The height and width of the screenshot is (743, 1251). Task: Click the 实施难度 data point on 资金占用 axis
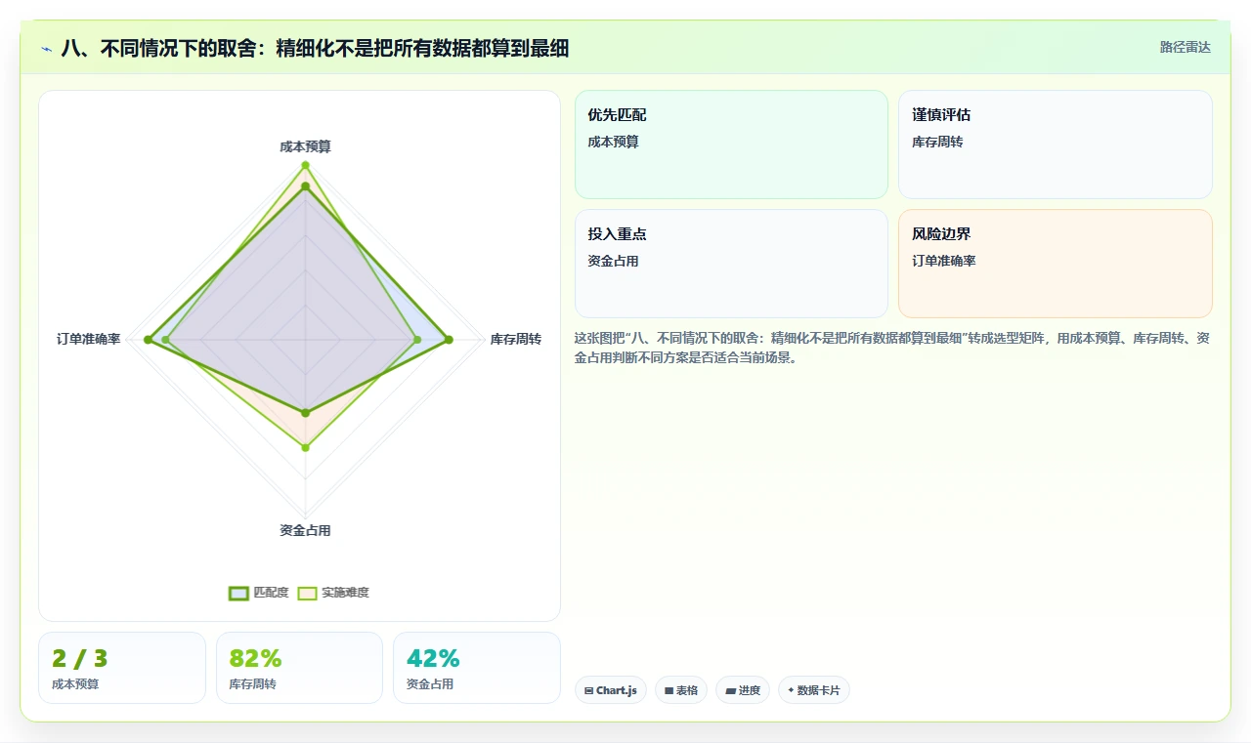click(305, 448)
